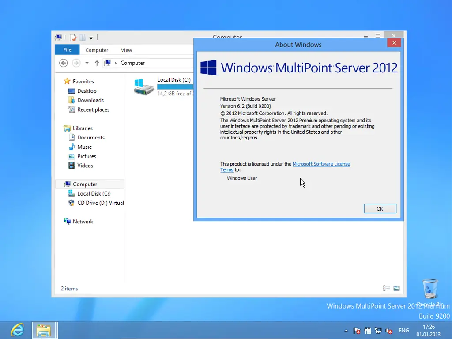This screenshot has height=339, width=452.
Task: Click the Windows logo in About dialog
Action: [208, 68]
